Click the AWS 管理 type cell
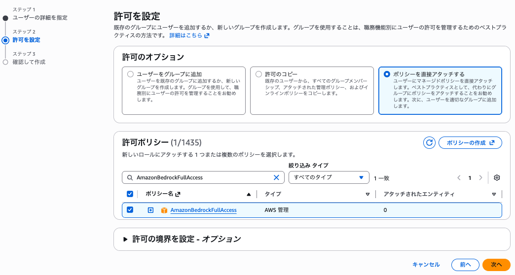515x275 pixels. point(277,210)
